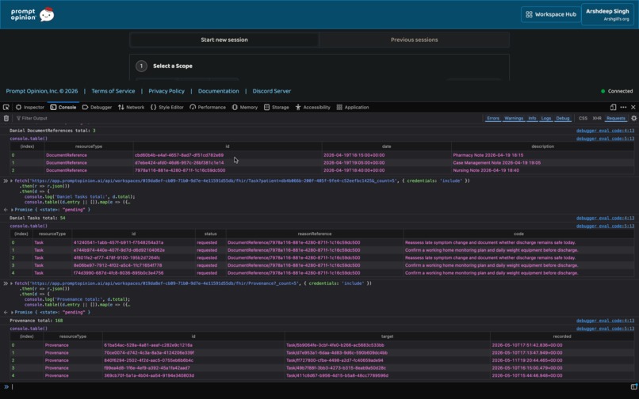The width and height of the screenshot is (639, 399).
Task: Open Privacy Policy link
Action: click(166, 91)
